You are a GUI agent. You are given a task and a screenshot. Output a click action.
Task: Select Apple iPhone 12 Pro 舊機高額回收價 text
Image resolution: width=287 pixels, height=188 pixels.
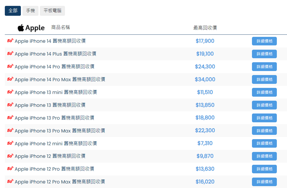55,169
